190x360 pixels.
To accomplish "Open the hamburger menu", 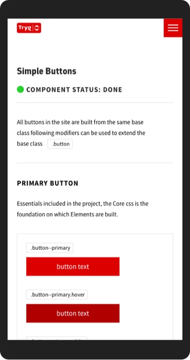I will click(x=173, y=27).
